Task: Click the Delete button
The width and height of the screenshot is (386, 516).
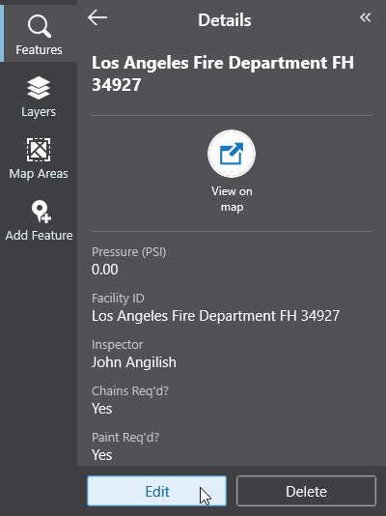Action: pos(306,491)
